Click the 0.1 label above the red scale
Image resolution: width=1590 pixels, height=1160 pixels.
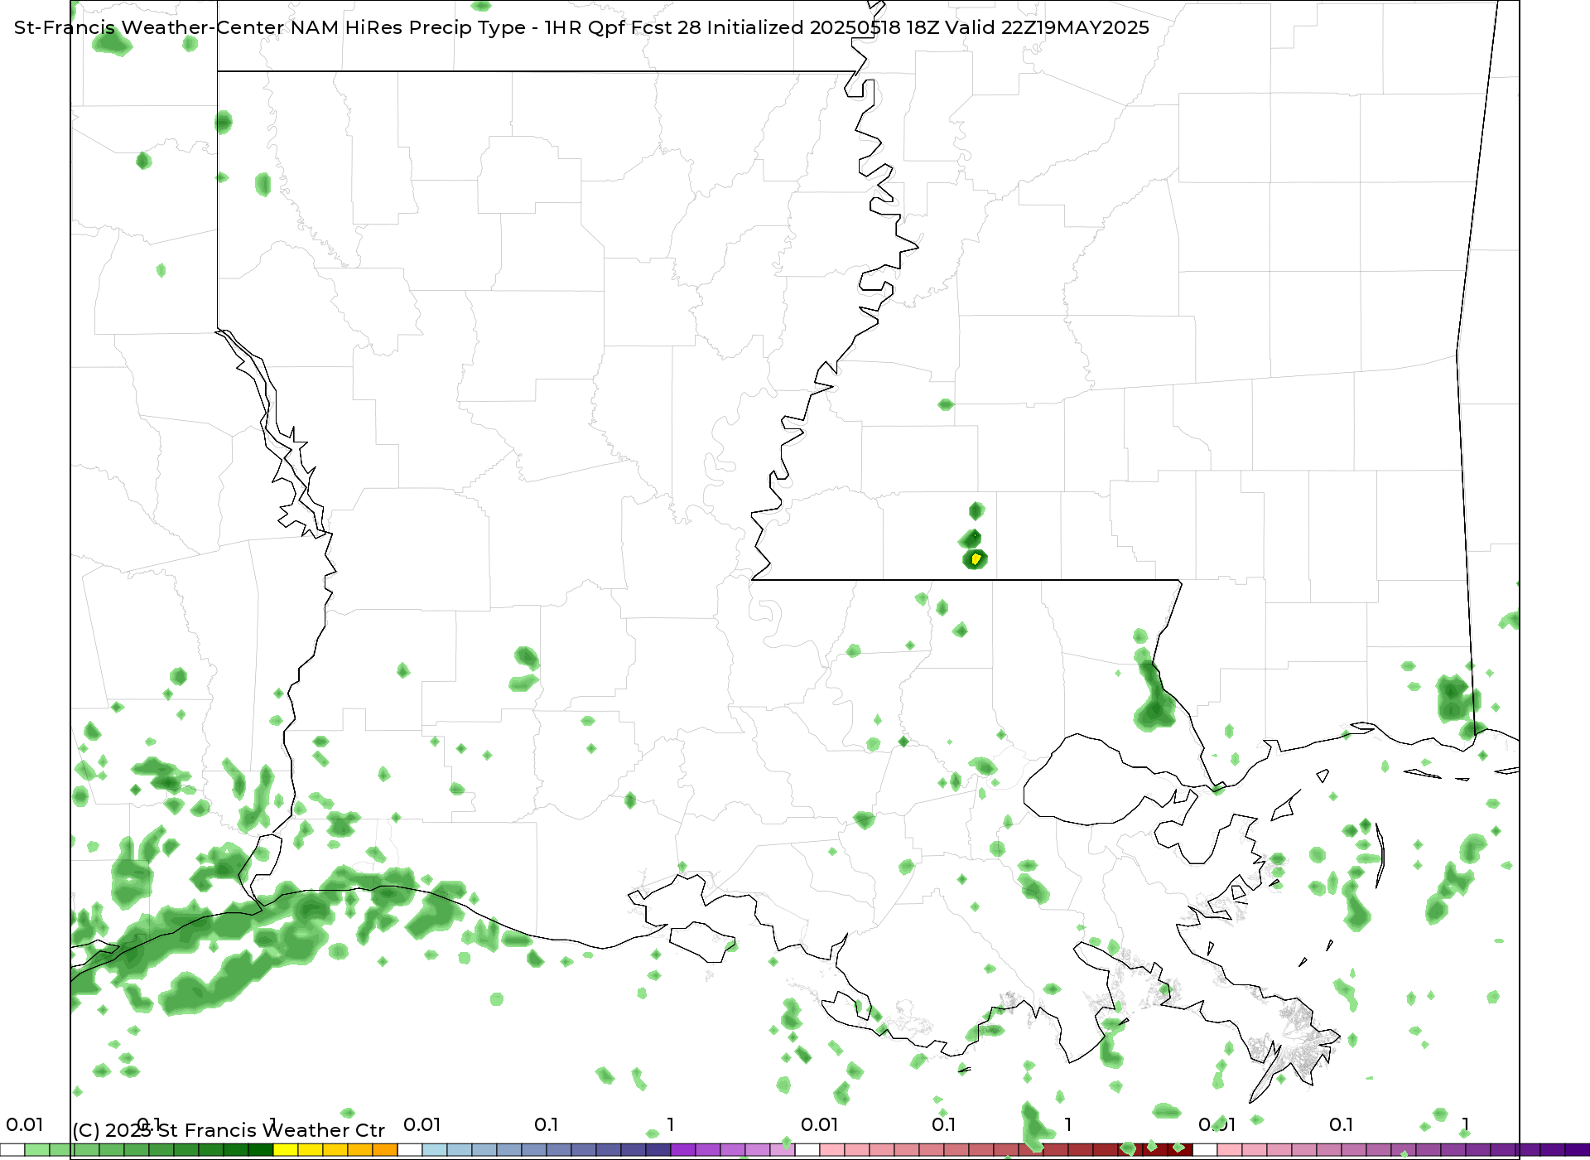[x=944, y=1124]
